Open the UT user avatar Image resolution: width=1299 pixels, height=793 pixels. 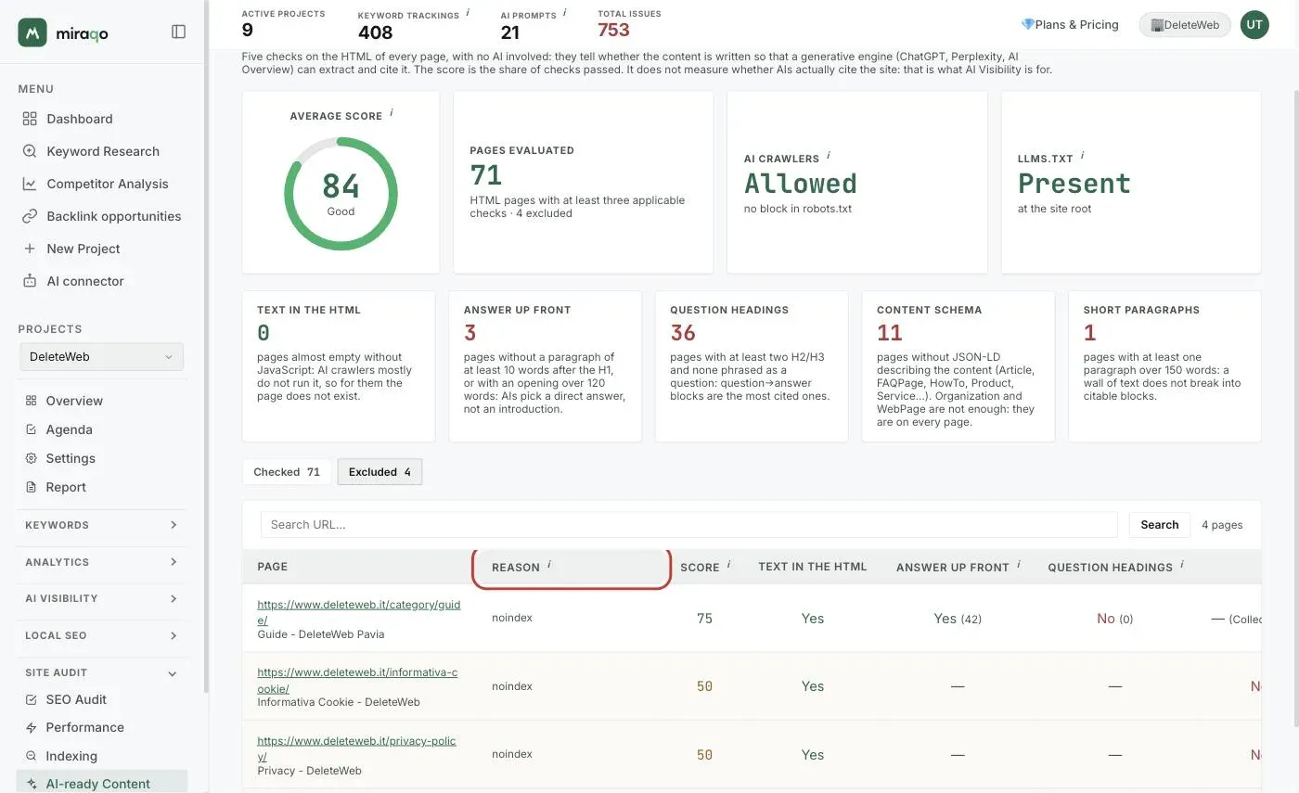[1254, 25]
